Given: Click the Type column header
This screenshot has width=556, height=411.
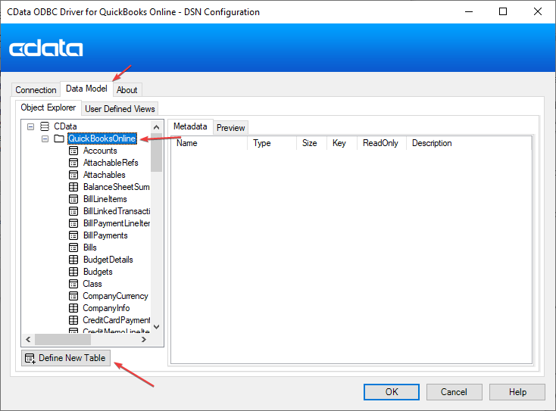Looking at the screenshot, I should tap(272, 143).
